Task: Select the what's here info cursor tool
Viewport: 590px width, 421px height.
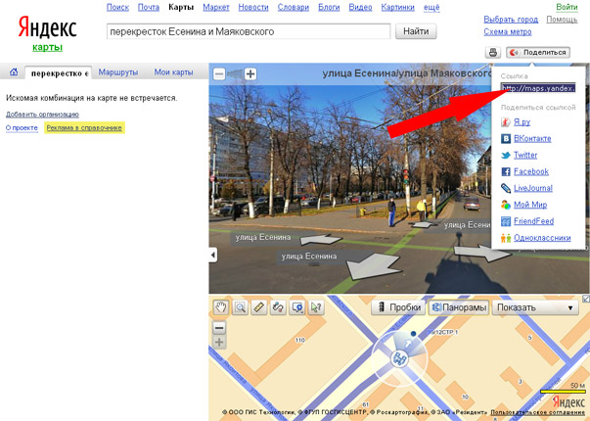Action: point(316,307)
